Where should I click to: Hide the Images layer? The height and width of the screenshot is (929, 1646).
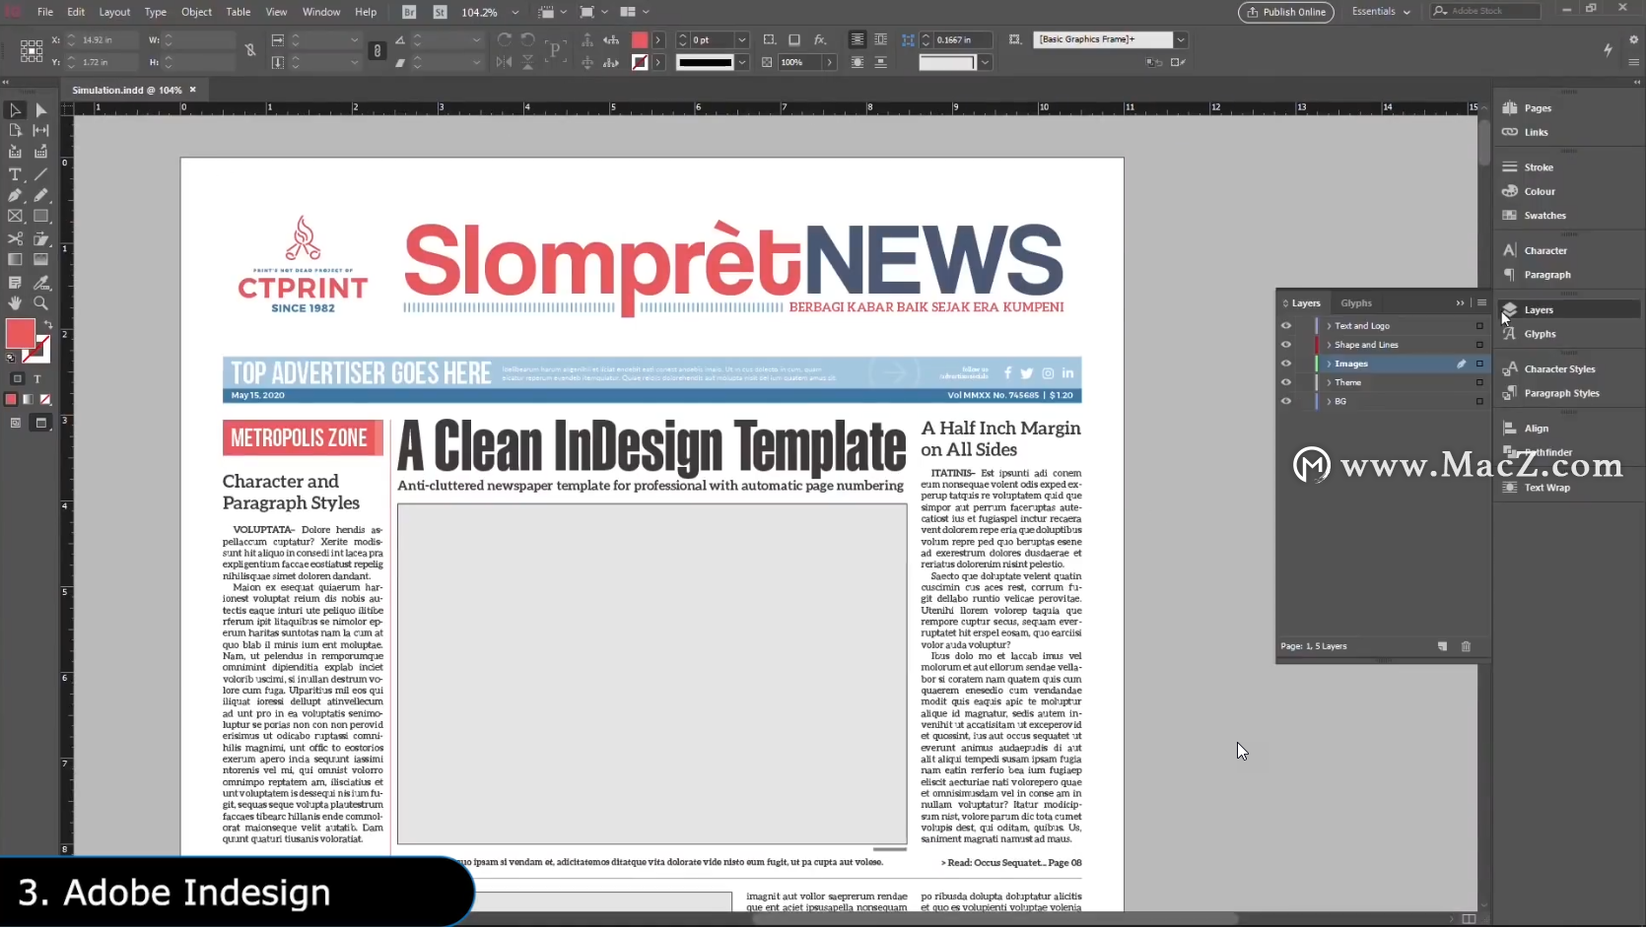click(1285, 364)
